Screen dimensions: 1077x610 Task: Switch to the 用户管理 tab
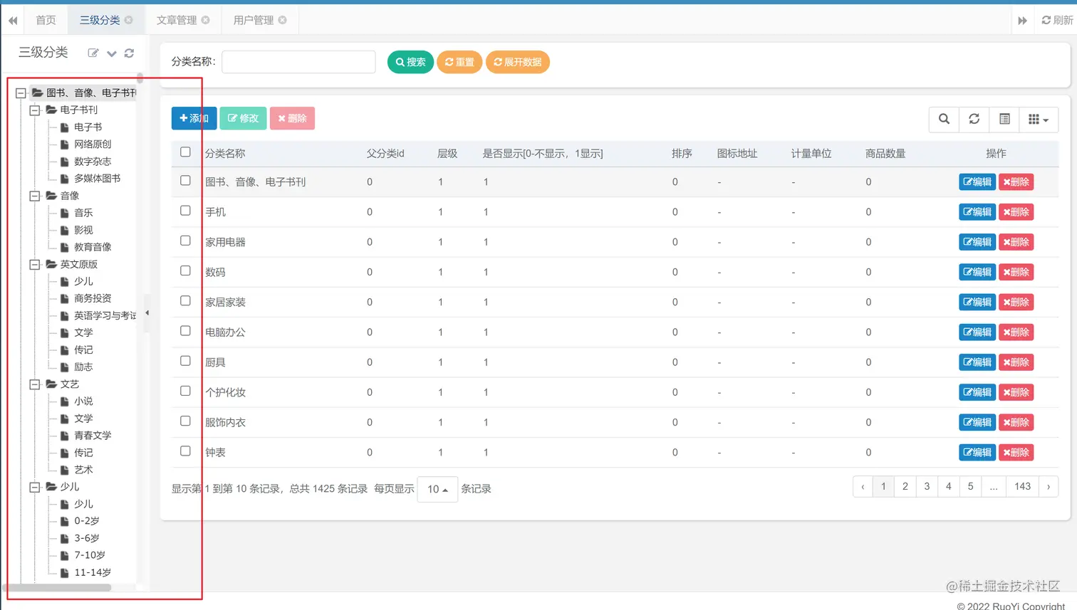tap(254, 20)
